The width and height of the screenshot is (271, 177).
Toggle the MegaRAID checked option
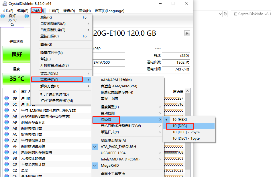127,166
